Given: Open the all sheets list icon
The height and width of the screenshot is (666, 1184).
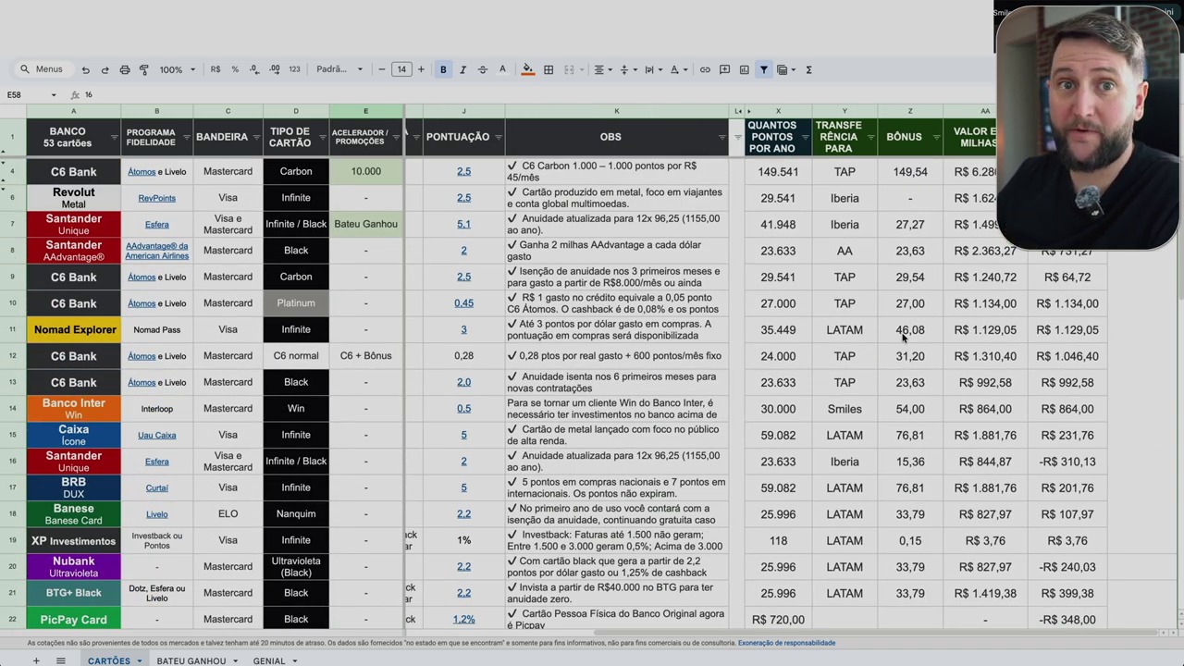Looking at the screenshot, I should tap(60, 660).
